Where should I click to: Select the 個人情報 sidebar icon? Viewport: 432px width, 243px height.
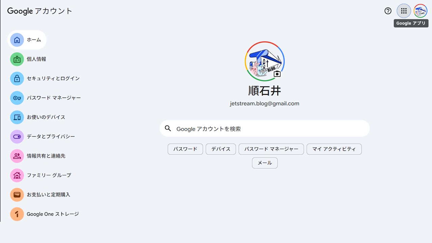coord(17,59)
